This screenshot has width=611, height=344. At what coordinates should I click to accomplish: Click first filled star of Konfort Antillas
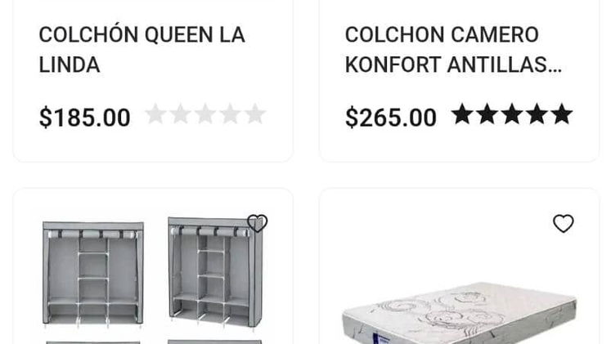pyautogui.click(x=462, y=114)
